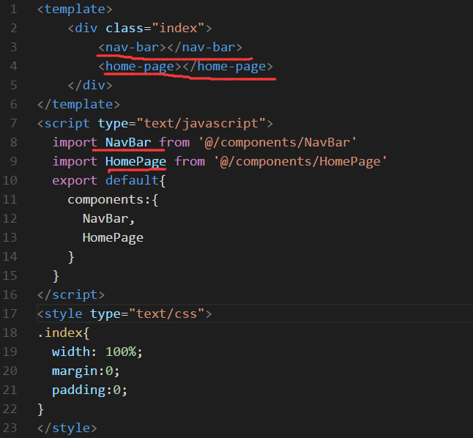Click the components: key on line 11
This screenshot has width=473, height=438.
tap(108, 199)
